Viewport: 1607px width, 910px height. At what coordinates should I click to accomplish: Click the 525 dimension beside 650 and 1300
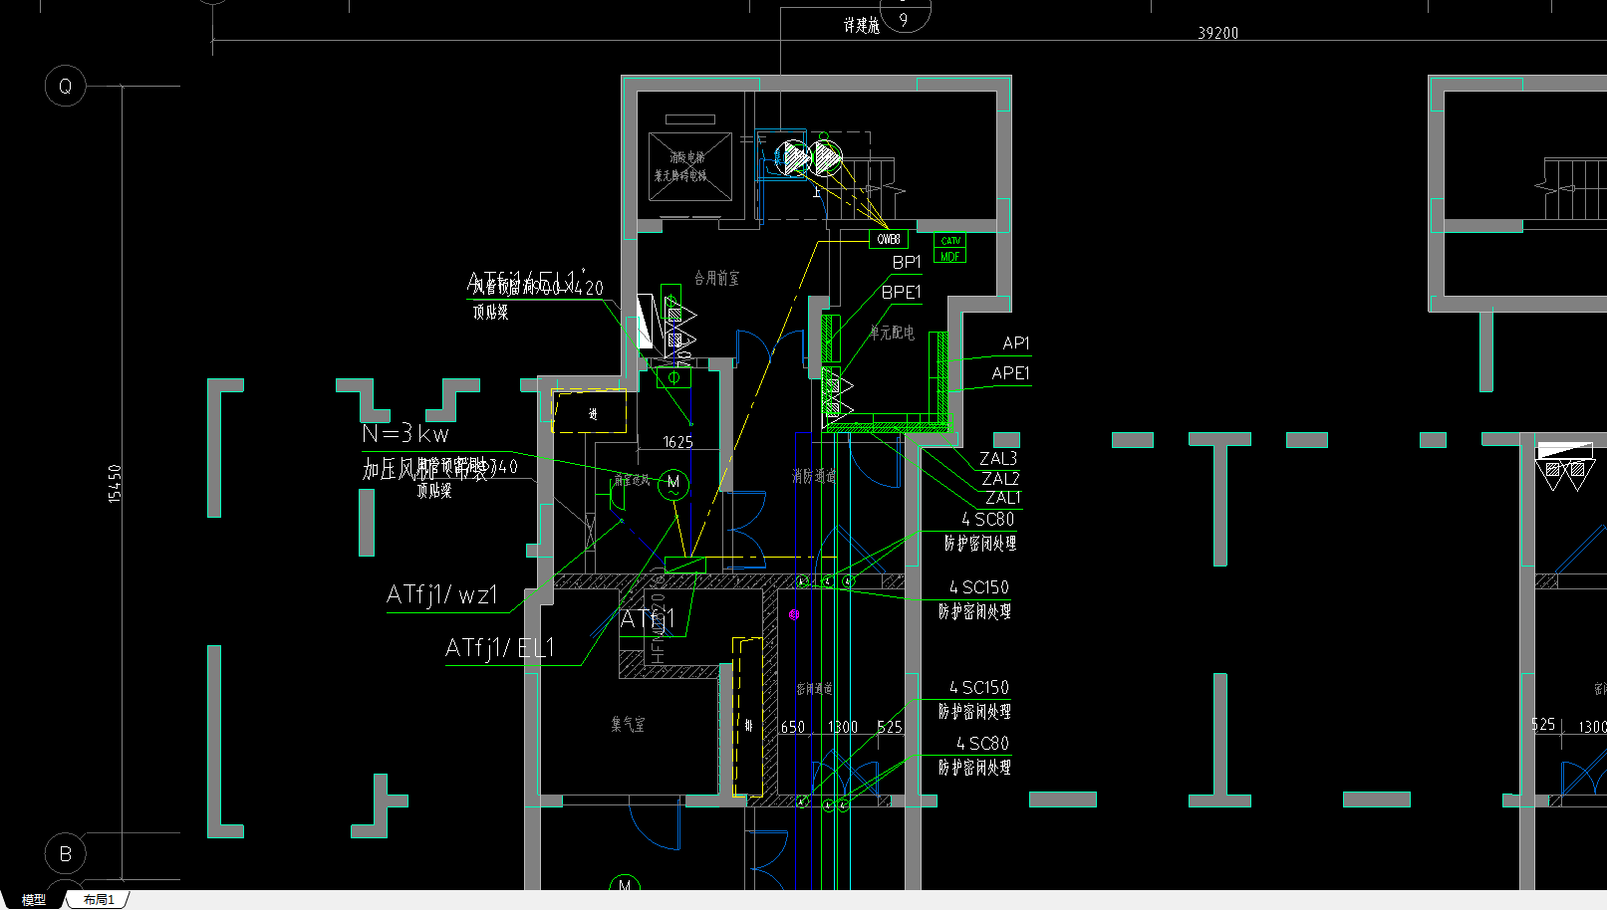[890, 727]
